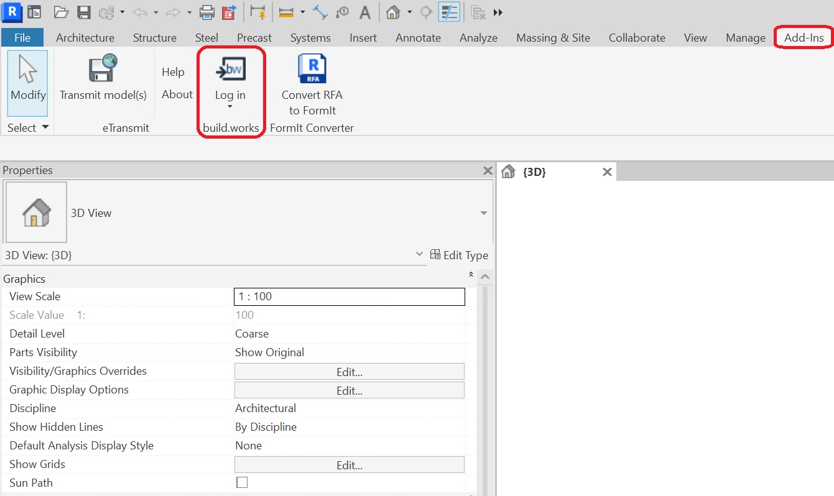Screen dimensions: 834x496
Task: Open the 3D View: {3D} instance filter dropdown
Action: [x=419, y=255]
